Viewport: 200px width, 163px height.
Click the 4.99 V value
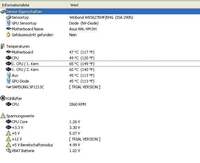pos(75,145)
